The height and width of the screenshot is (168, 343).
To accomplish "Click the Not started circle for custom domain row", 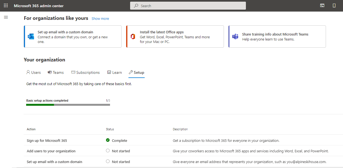I will click(108, 161).
